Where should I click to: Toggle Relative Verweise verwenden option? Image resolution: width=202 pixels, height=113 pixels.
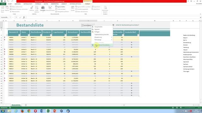click(x=19, y=9)
